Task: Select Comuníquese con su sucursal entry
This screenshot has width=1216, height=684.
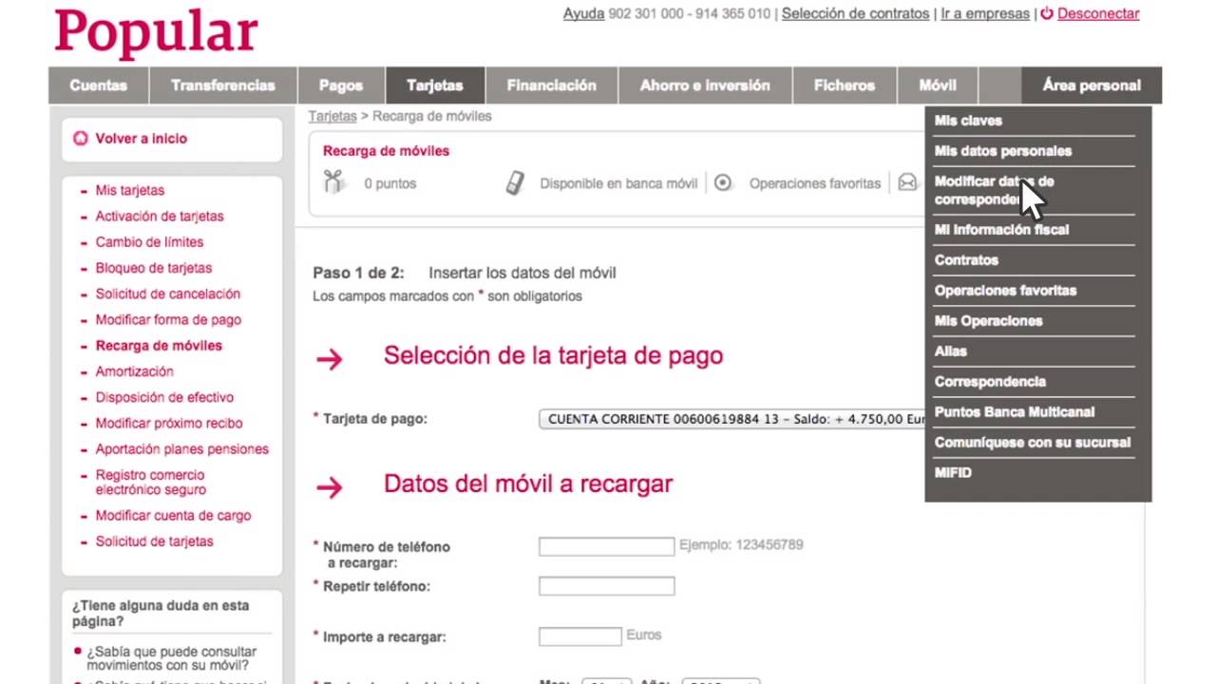Action: [1035, 443]
